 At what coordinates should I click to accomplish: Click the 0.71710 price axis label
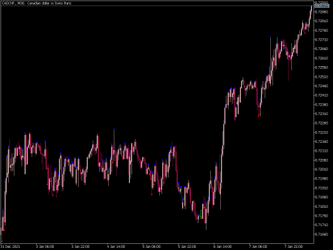[x=322, y=225]
